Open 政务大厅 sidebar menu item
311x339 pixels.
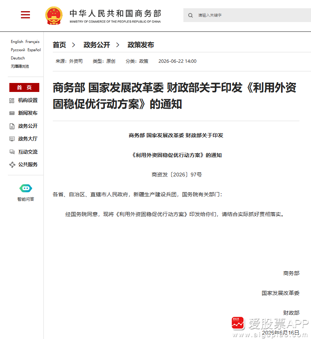[x=28, y=139]
